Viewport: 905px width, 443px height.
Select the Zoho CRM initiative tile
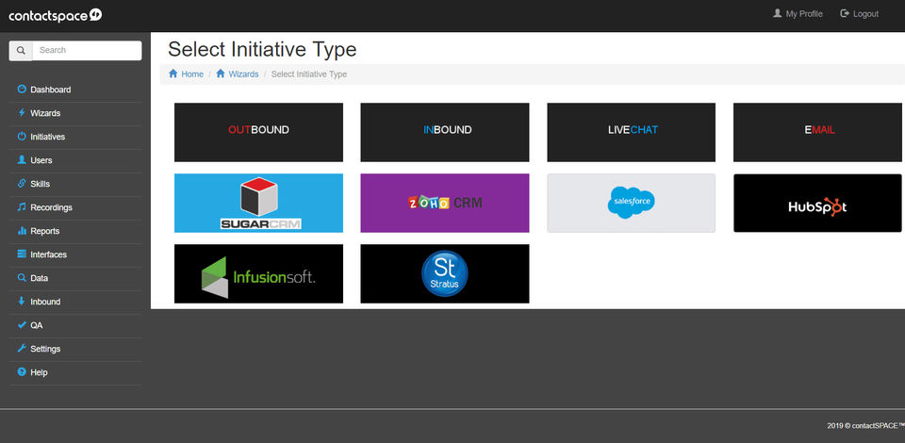point(444,203)
